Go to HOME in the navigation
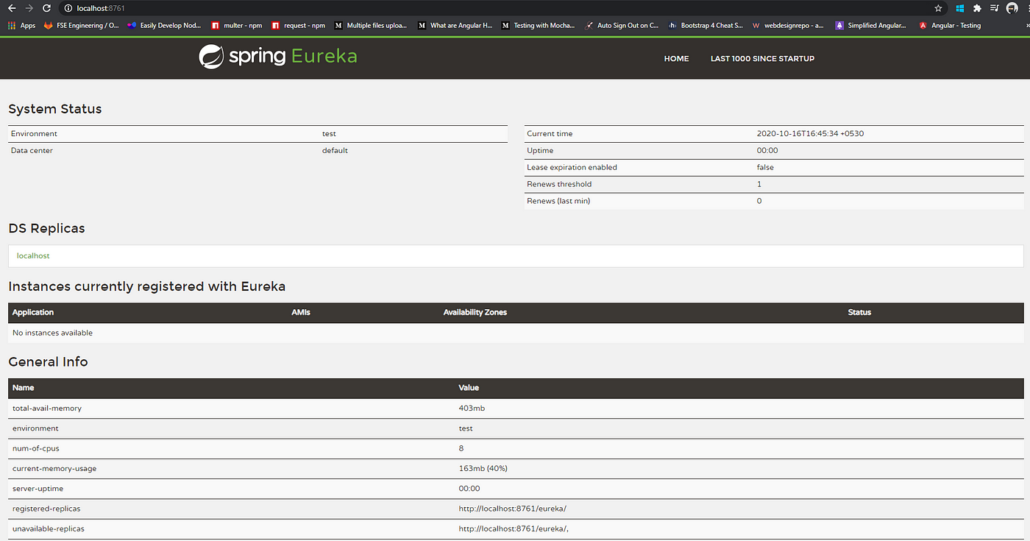The image size is (1030, 541). pos(676,58)
